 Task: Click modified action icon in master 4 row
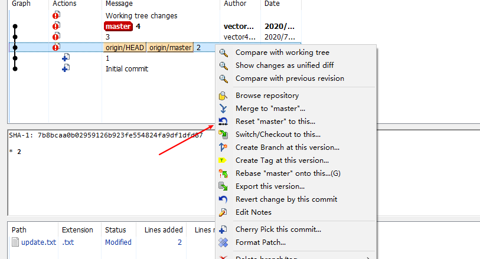[56, 26]
